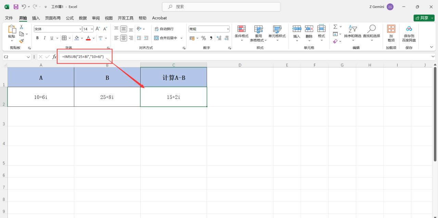The width and height of the screenshot is (438, 218).
Task: Click the Borders grid icon
Action: click(x=64, y=38)
